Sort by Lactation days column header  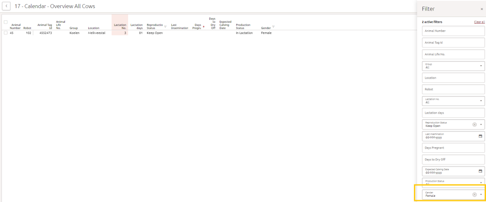point(137,26)
